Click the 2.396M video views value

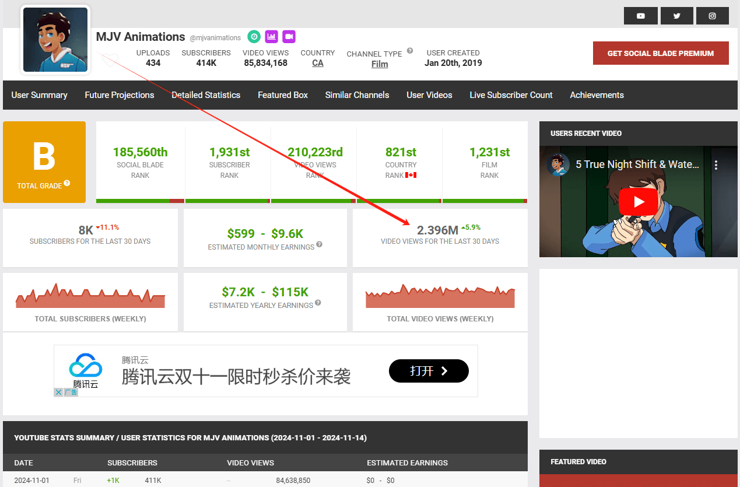(437, 230)
